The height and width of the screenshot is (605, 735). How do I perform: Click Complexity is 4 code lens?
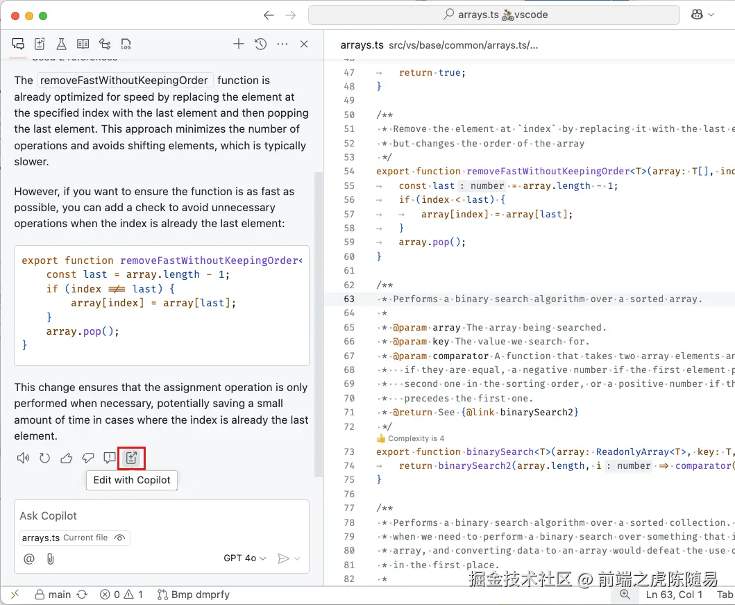coord(416,438)
